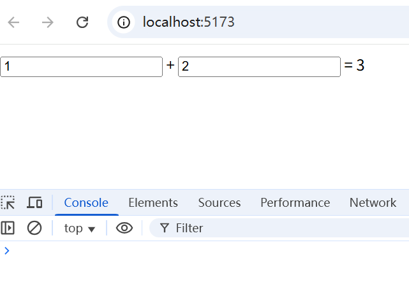The image size is (409, 294).
Task: Select the Console tab
Action: coord(86,202)
